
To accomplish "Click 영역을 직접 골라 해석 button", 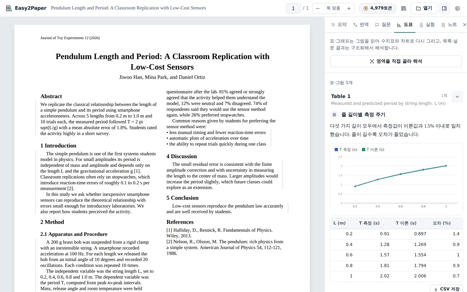I will point(396,61).
